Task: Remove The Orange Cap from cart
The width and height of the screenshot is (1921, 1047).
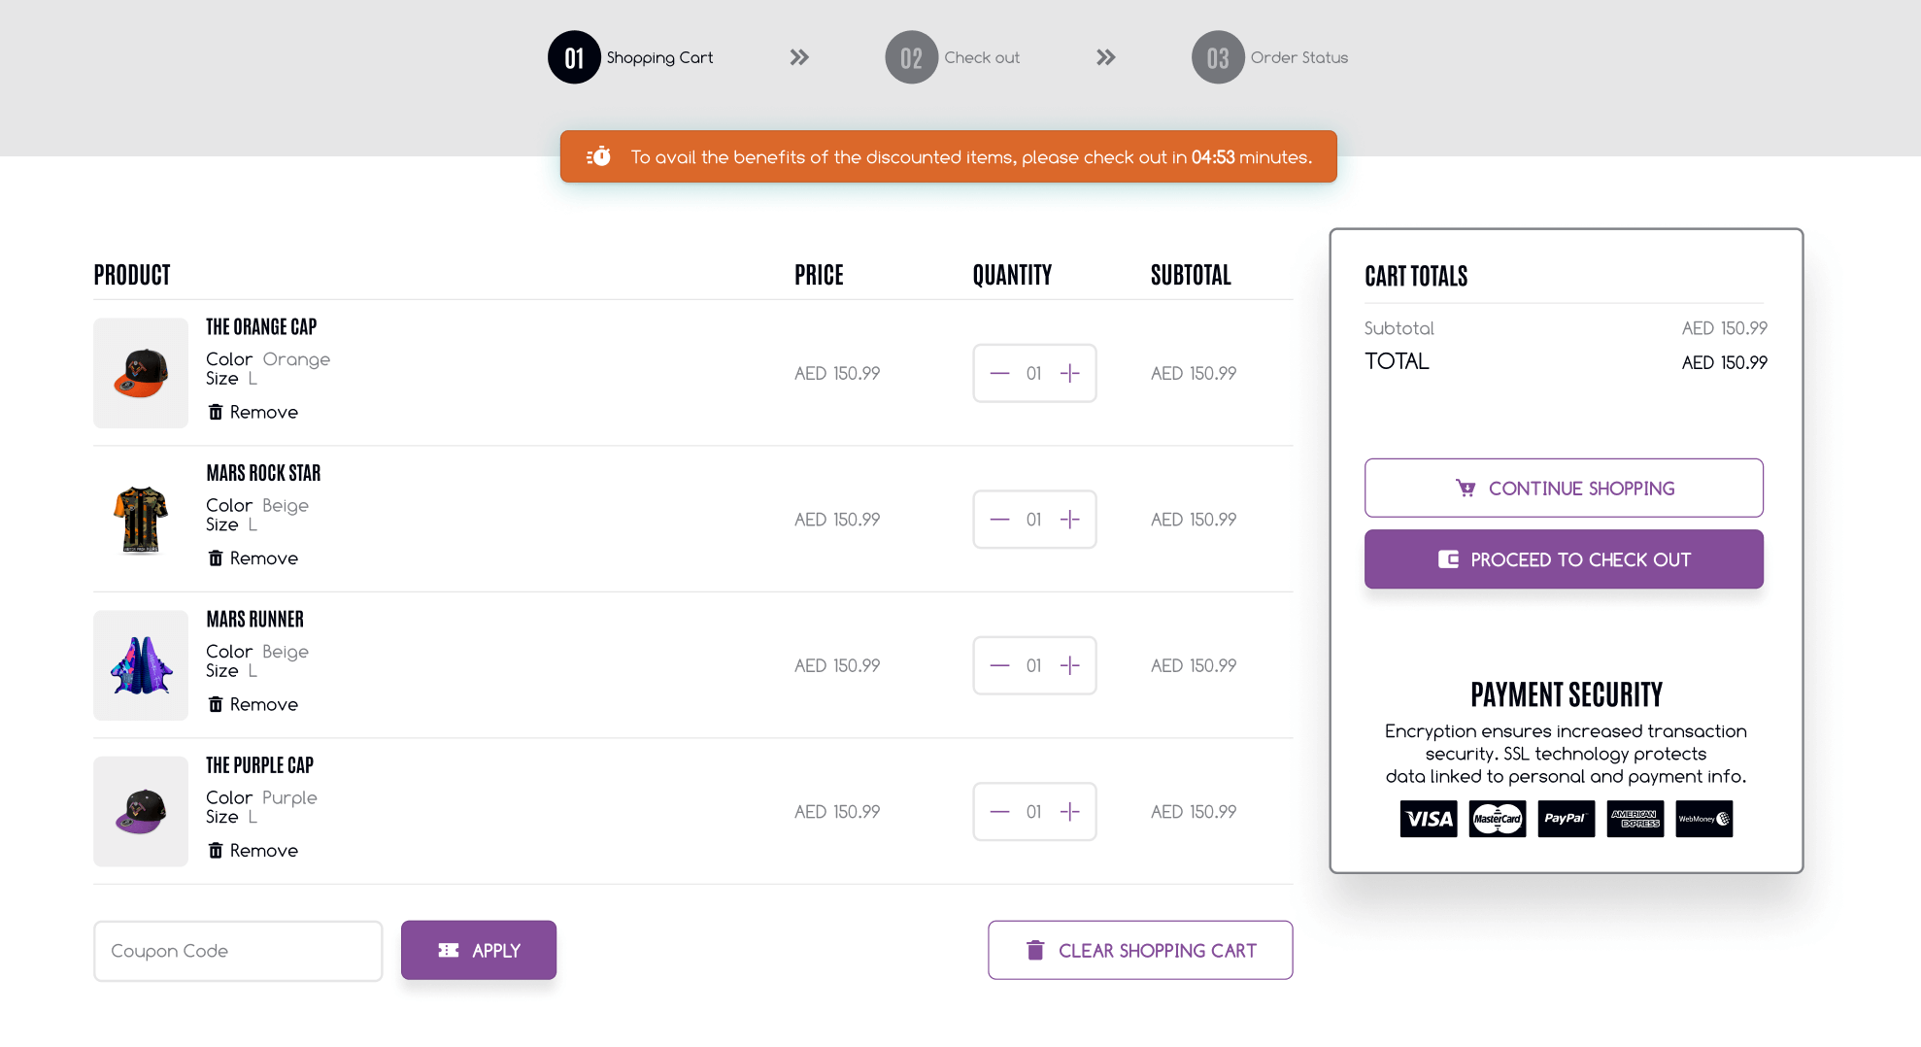Action: click(x=253, y=412)
